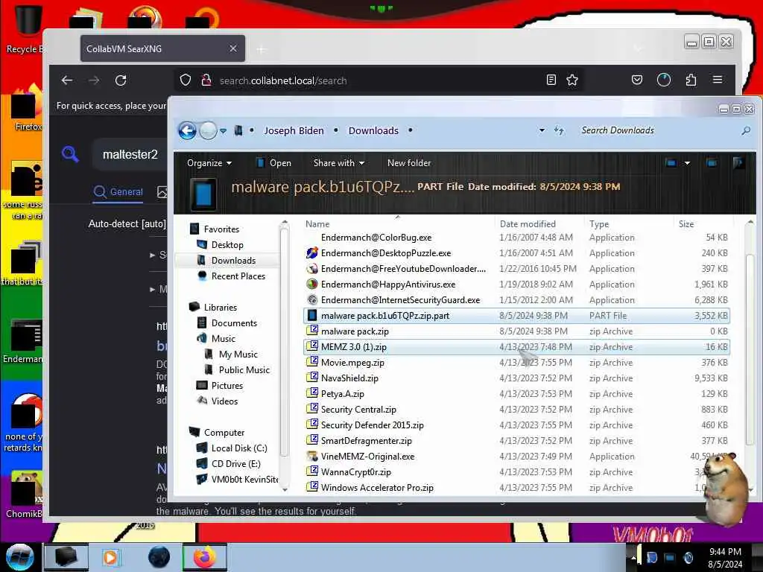Select Desktop in the navigation pane
The width and height of the screenshot is (763, 572).
(x=227, y=244)
